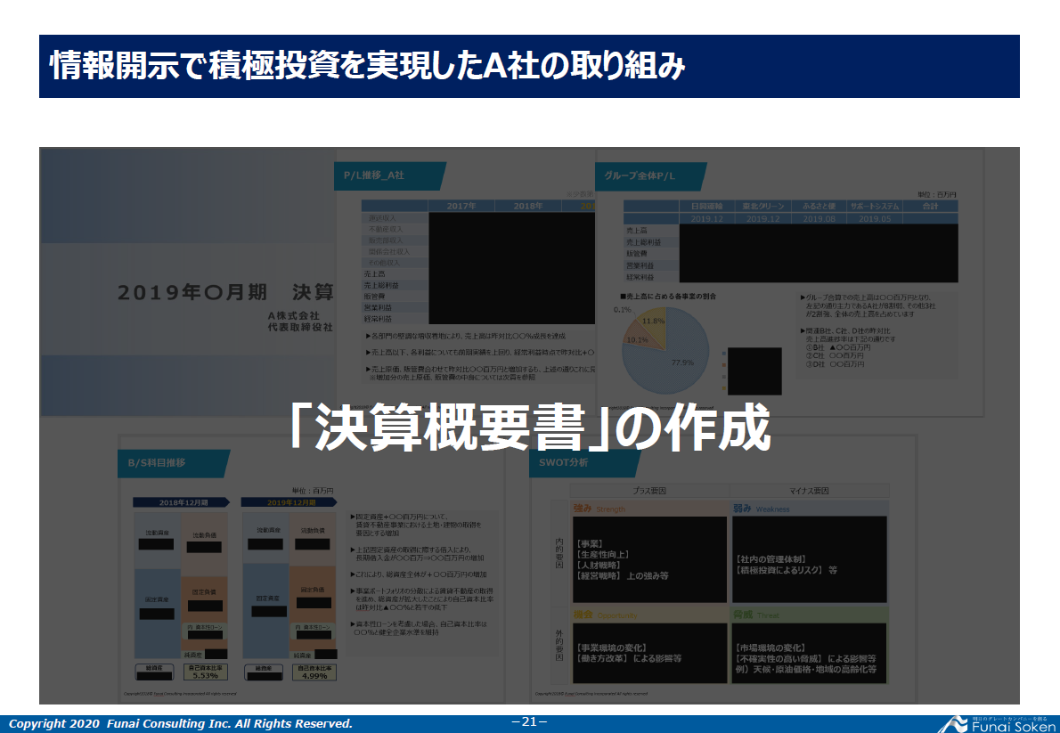Click the 2018年12月期 arrow label
This screenshot has height=733, width=1060.
point(181,502)
